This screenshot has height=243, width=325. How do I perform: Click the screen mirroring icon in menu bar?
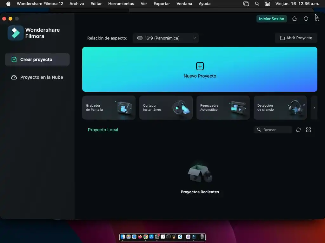pyautogui.click(x=246, y=4)
